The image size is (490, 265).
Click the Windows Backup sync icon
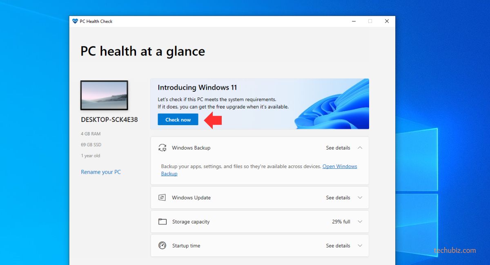[162, 148]
